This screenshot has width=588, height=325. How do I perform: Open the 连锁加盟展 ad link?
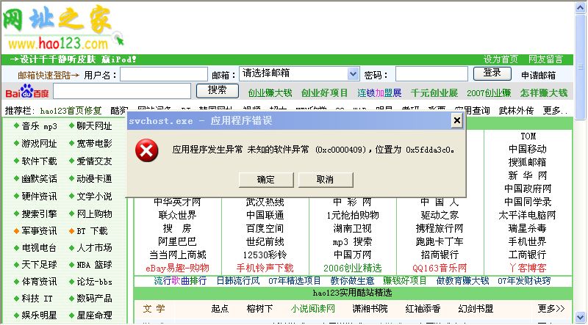pyautogui.click(x=379, y=93)
